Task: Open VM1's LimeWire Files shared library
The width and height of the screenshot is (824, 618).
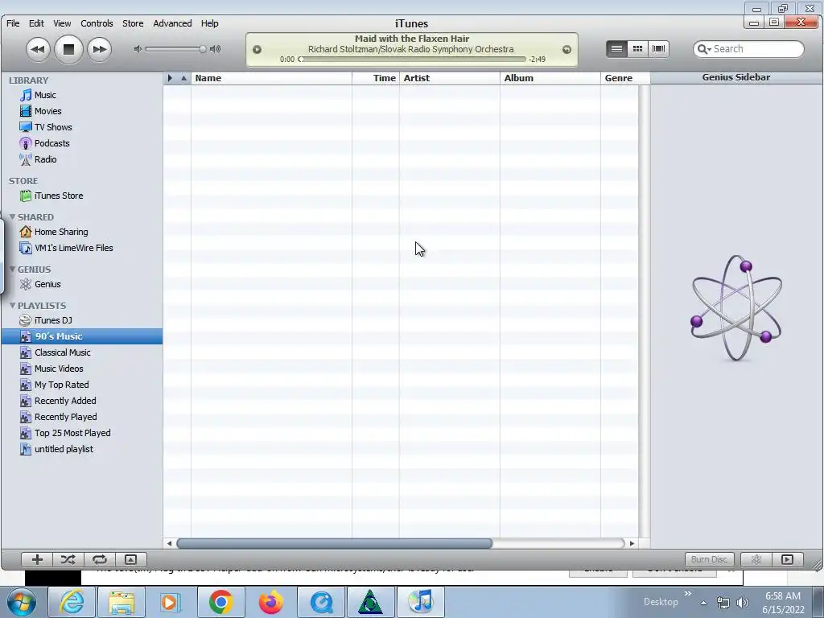Action: click(x=73, y=248)
